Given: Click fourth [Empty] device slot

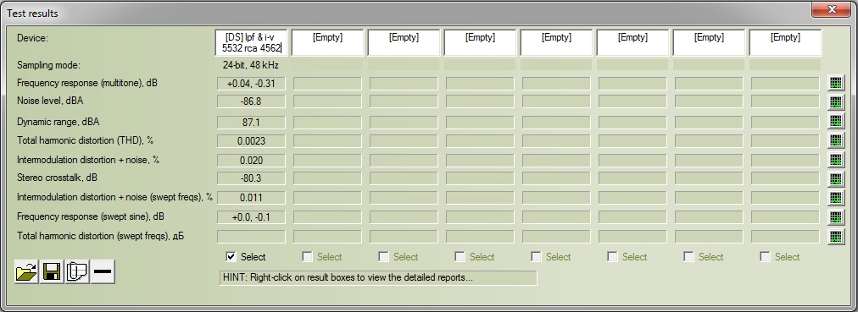Looking at the screenshot, I should coord(481,42).
